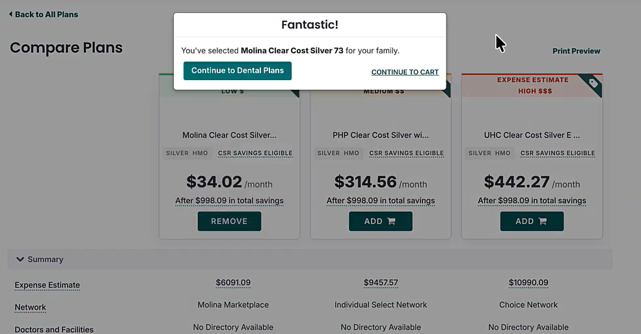
Task: Click the Doctors and Facilities row label
Action: (54, 329)
